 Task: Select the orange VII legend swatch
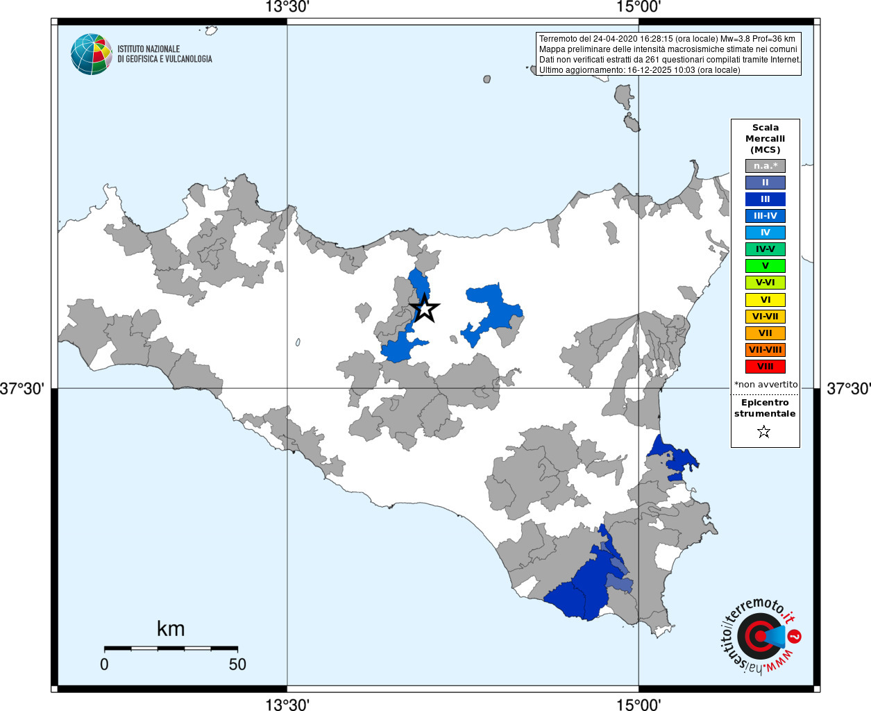coord(766,333)
